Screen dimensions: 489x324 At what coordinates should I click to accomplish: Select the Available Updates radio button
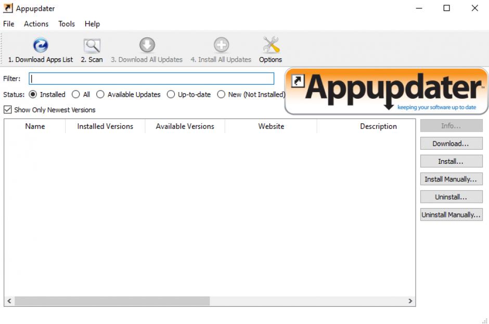tap(100, 95)
